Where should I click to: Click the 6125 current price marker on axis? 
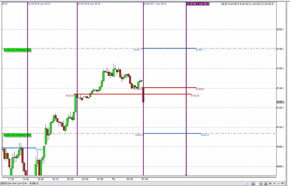coord(280,102)
